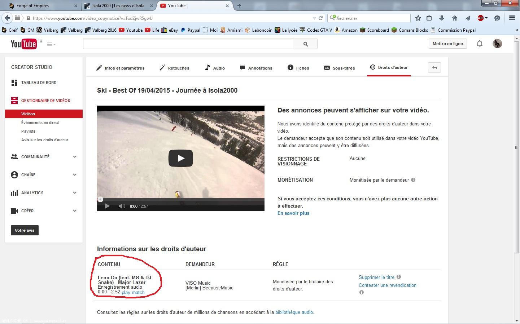This screenshot has height=324, width=520.
Task: Switch to Annotations tab
Action: pyautogui.click(x=256, y=68)
